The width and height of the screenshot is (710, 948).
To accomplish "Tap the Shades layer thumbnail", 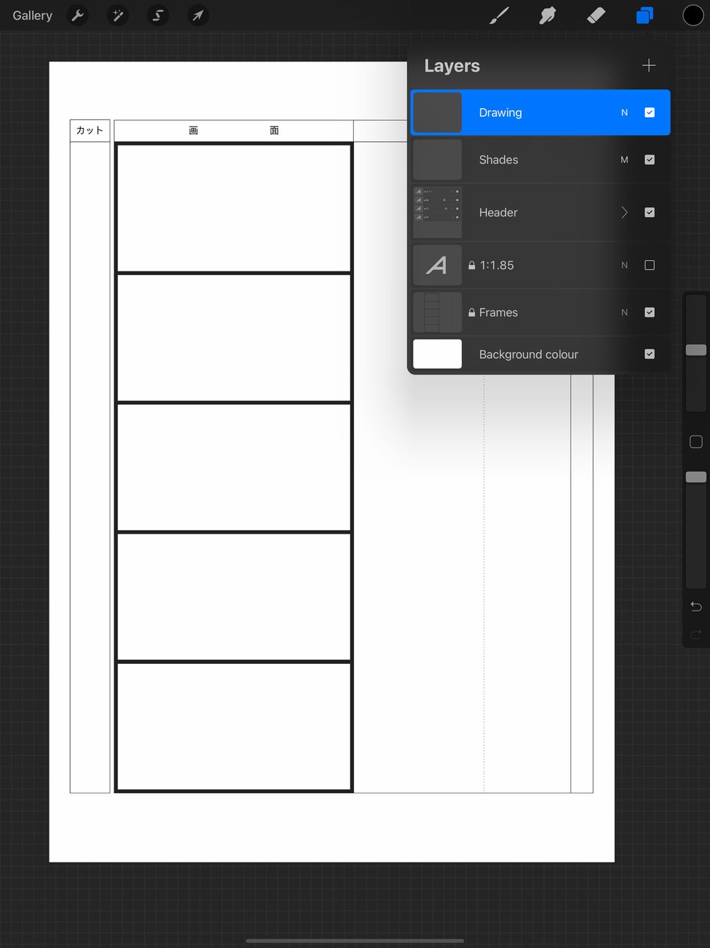I will 437,160.
